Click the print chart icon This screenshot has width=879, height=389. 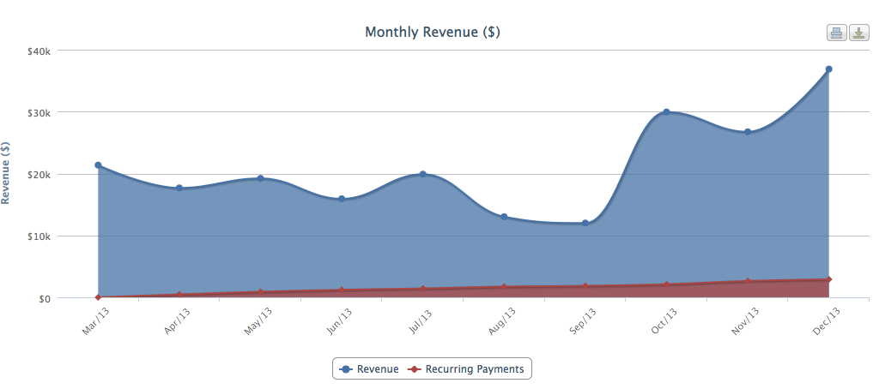(x=836, y=33)
